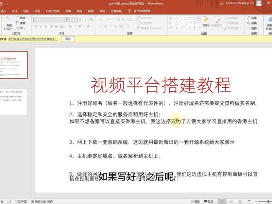Toggle align text right
Screen dimensions: 272x204
coord(111,27)
